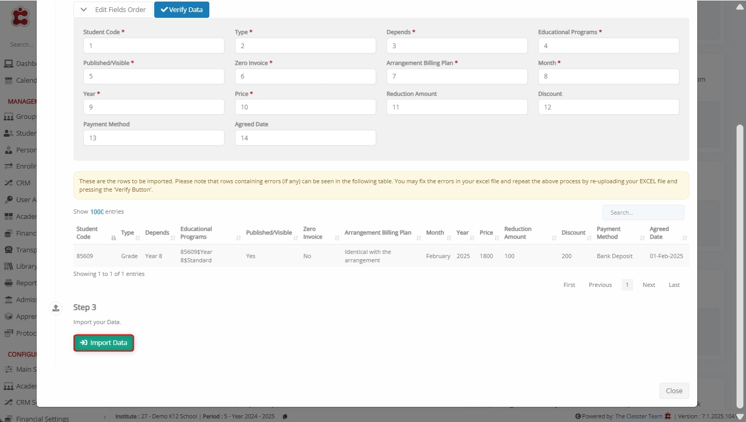Click the Classter logo at top left
746x422 pixels.
(x=20, y=17)
